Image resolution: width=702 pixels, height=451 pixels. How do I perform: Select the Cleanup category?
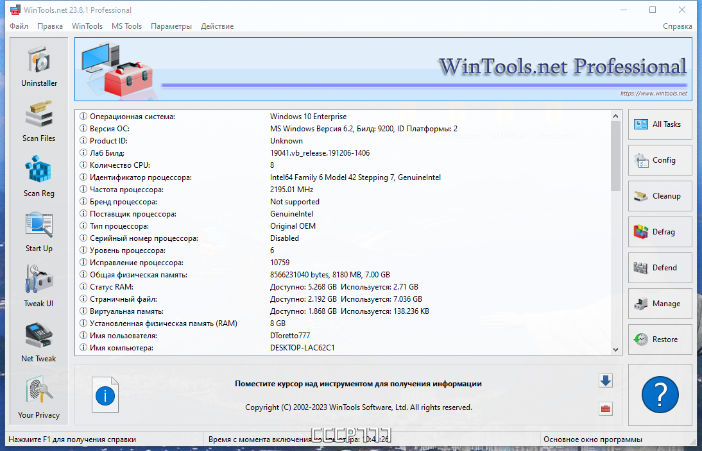click(x=660, y=196)
